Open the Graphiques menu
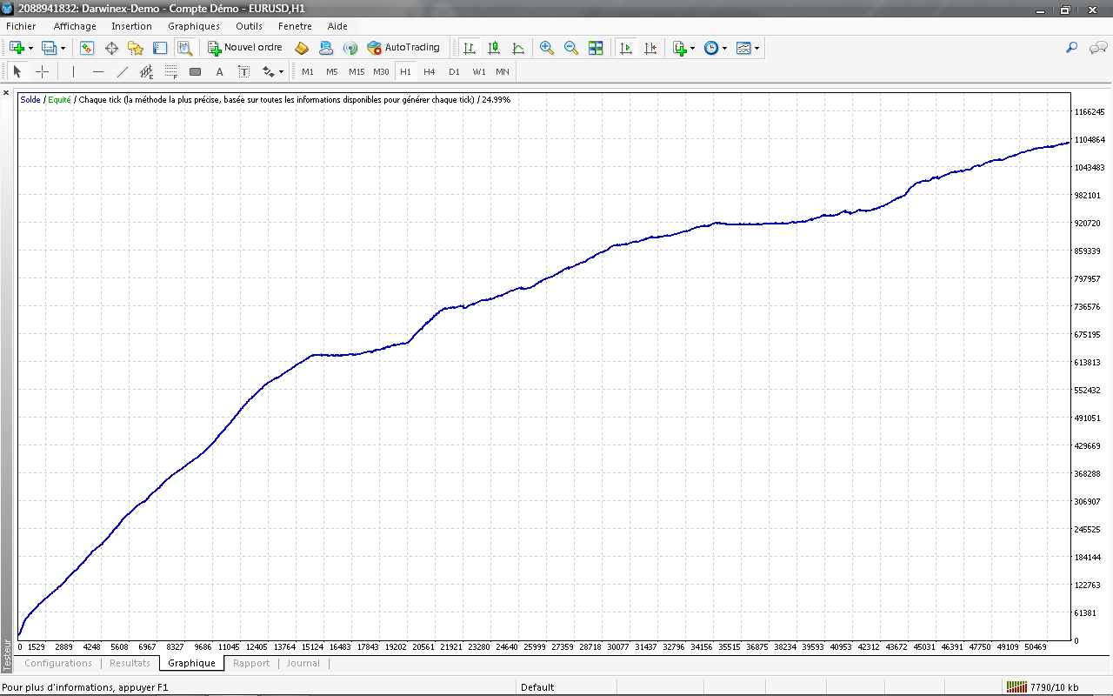The height and width of the screenshot is (696, 1113). click(193, 26)
